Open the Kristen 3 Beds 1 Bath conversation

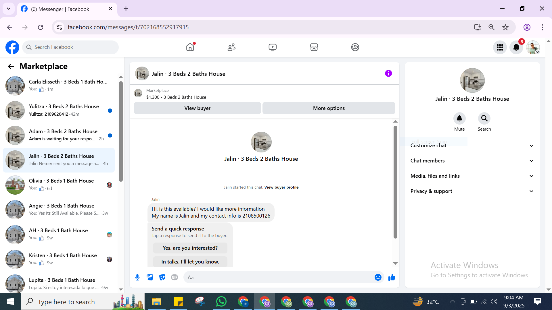pyautogui.click(x=59, y=259)
